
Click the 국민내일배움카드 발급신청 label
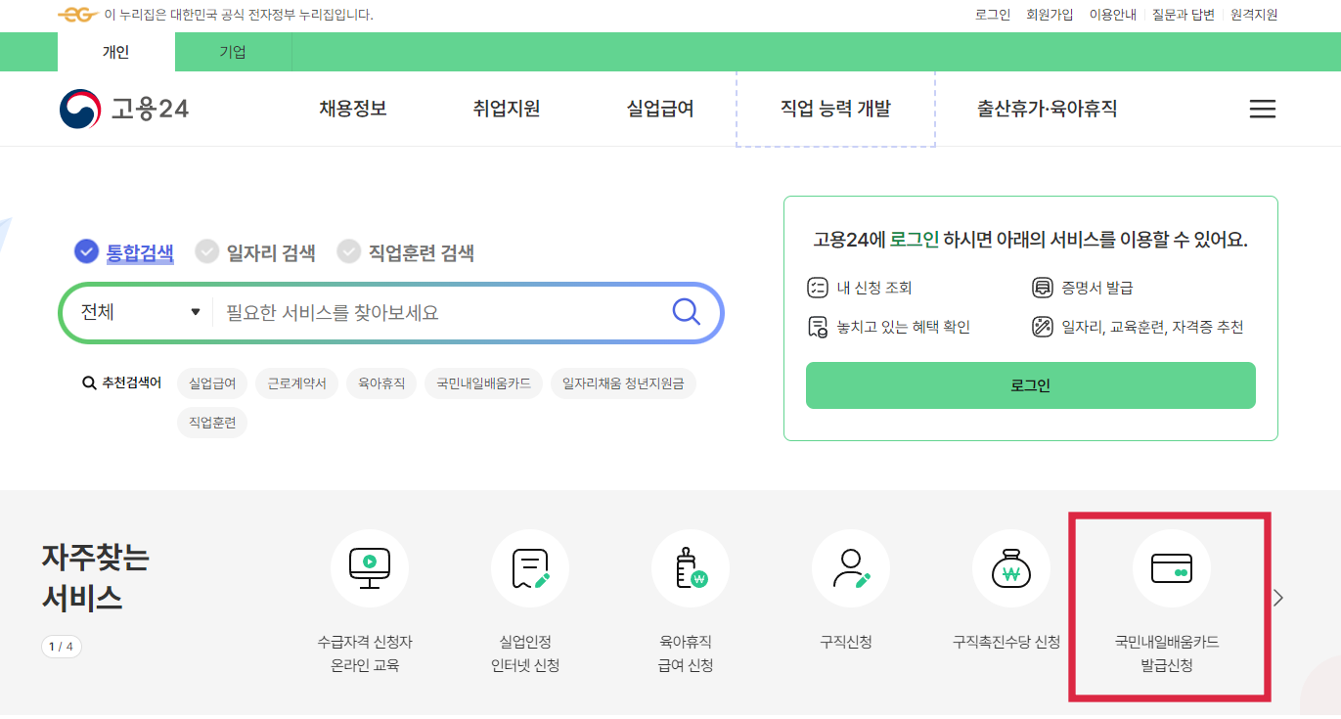coord(1167,654)
